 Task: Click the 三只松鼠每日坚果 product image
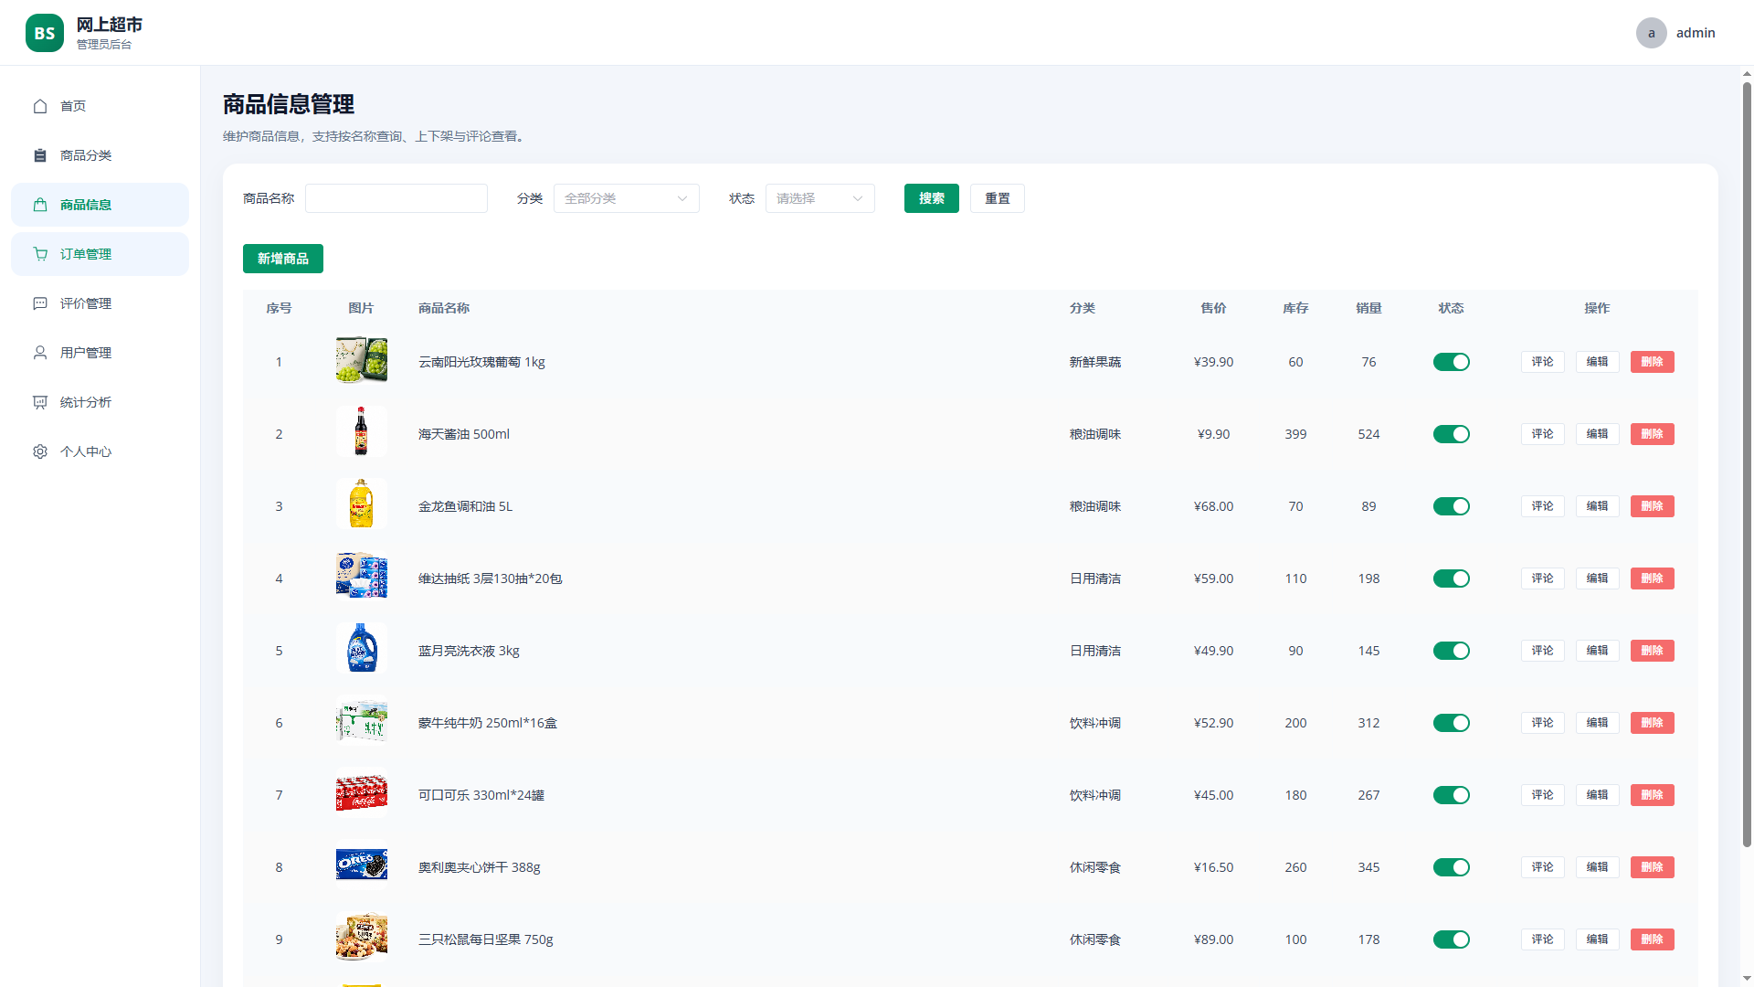click(362, 938)
